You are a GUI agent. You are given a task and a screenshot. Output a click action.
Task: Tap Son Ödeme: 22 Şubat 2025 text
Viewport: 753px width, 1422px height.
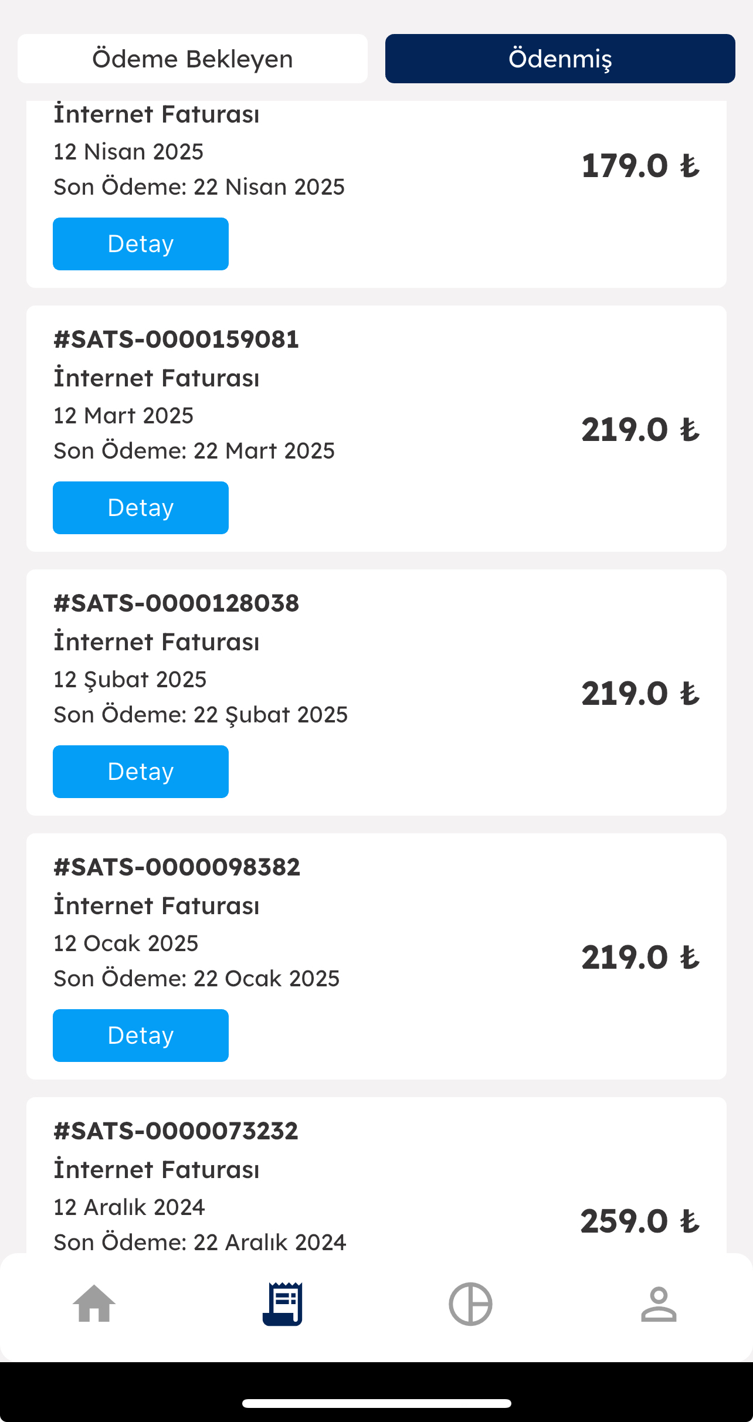pyautogui.click(x=201, y=715)
